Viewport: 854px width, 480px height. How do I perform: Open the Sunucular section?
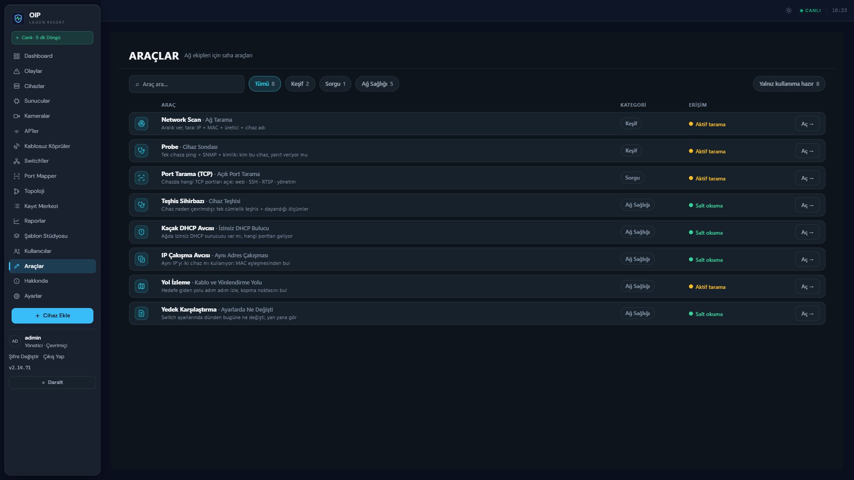point(52,101)
